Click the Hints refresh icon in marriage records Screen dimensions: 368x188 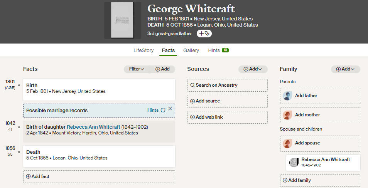[x=163, y=110]
